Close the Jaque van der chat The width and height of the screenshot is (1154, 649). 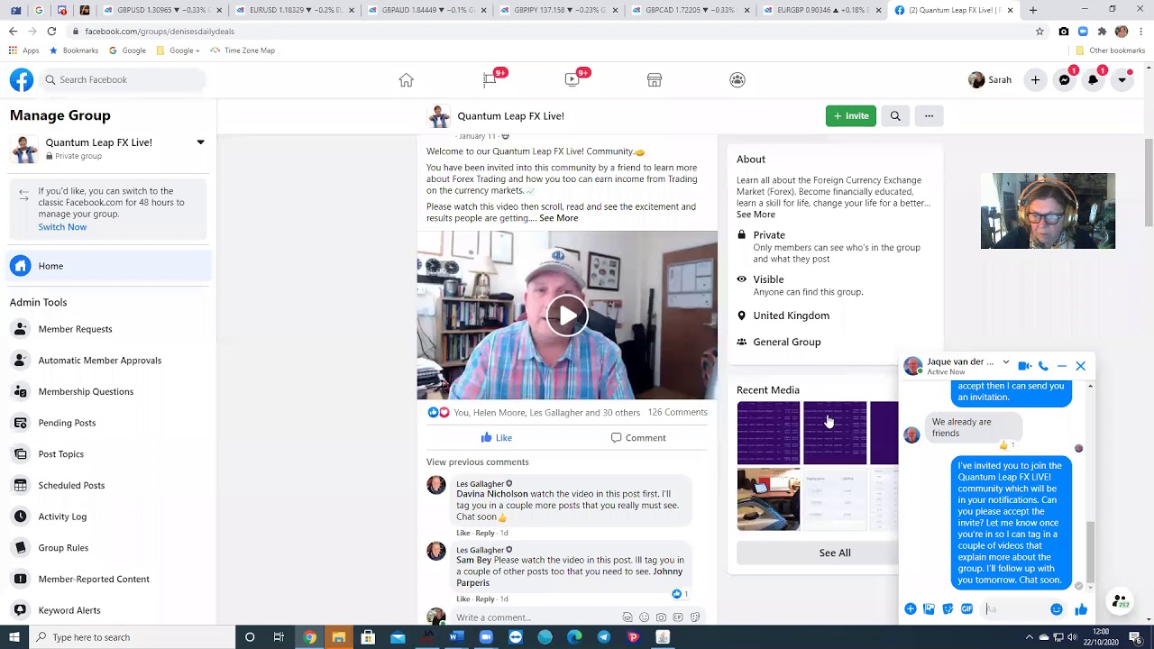pos(1080,366)
